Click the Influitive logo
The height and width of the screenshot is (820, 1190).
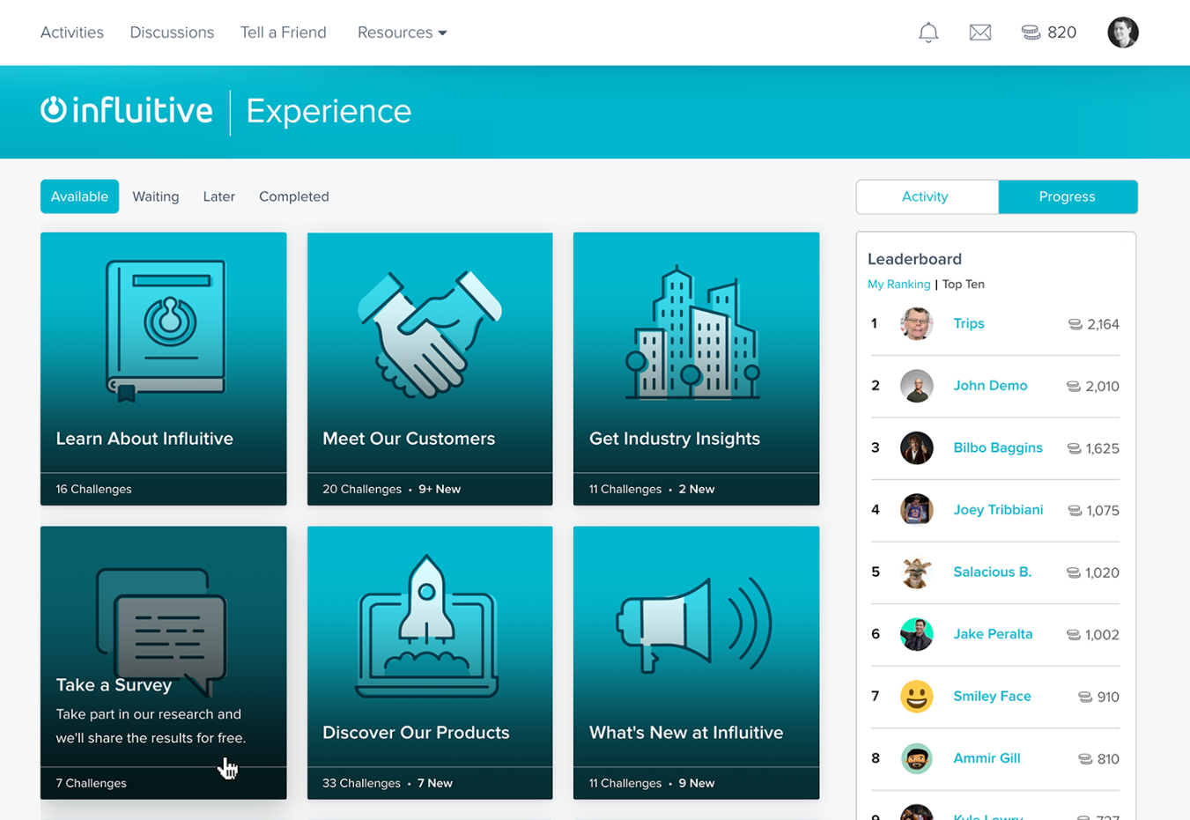coord(126,111)
